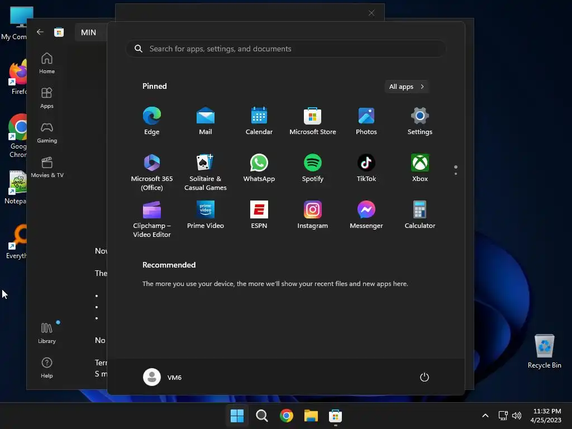Select the Notepad++ desktop shortcut
This screenshot has width=572, height=429.
(15, 187)
